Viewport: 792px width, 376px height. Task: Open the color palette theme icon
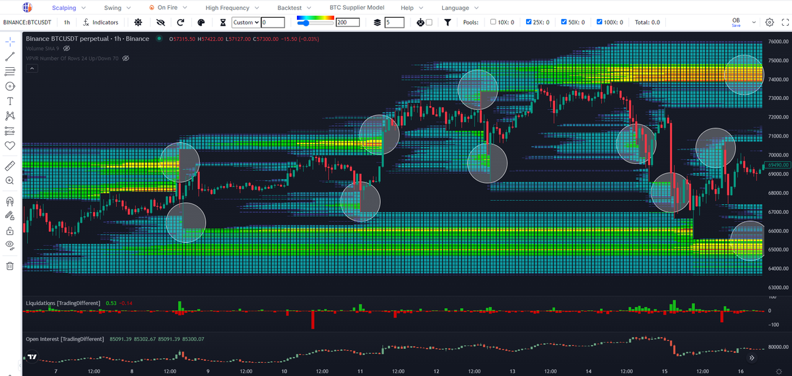[202, 22]
